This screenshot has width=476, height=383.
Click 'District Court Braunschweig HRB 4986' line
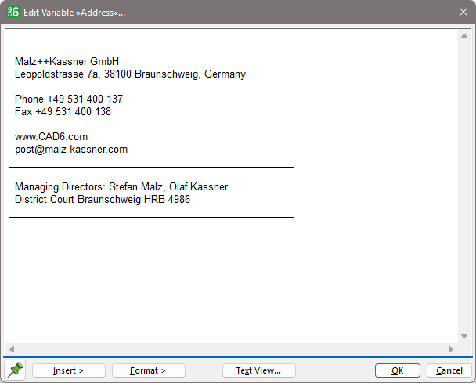[x=103, y=199]
